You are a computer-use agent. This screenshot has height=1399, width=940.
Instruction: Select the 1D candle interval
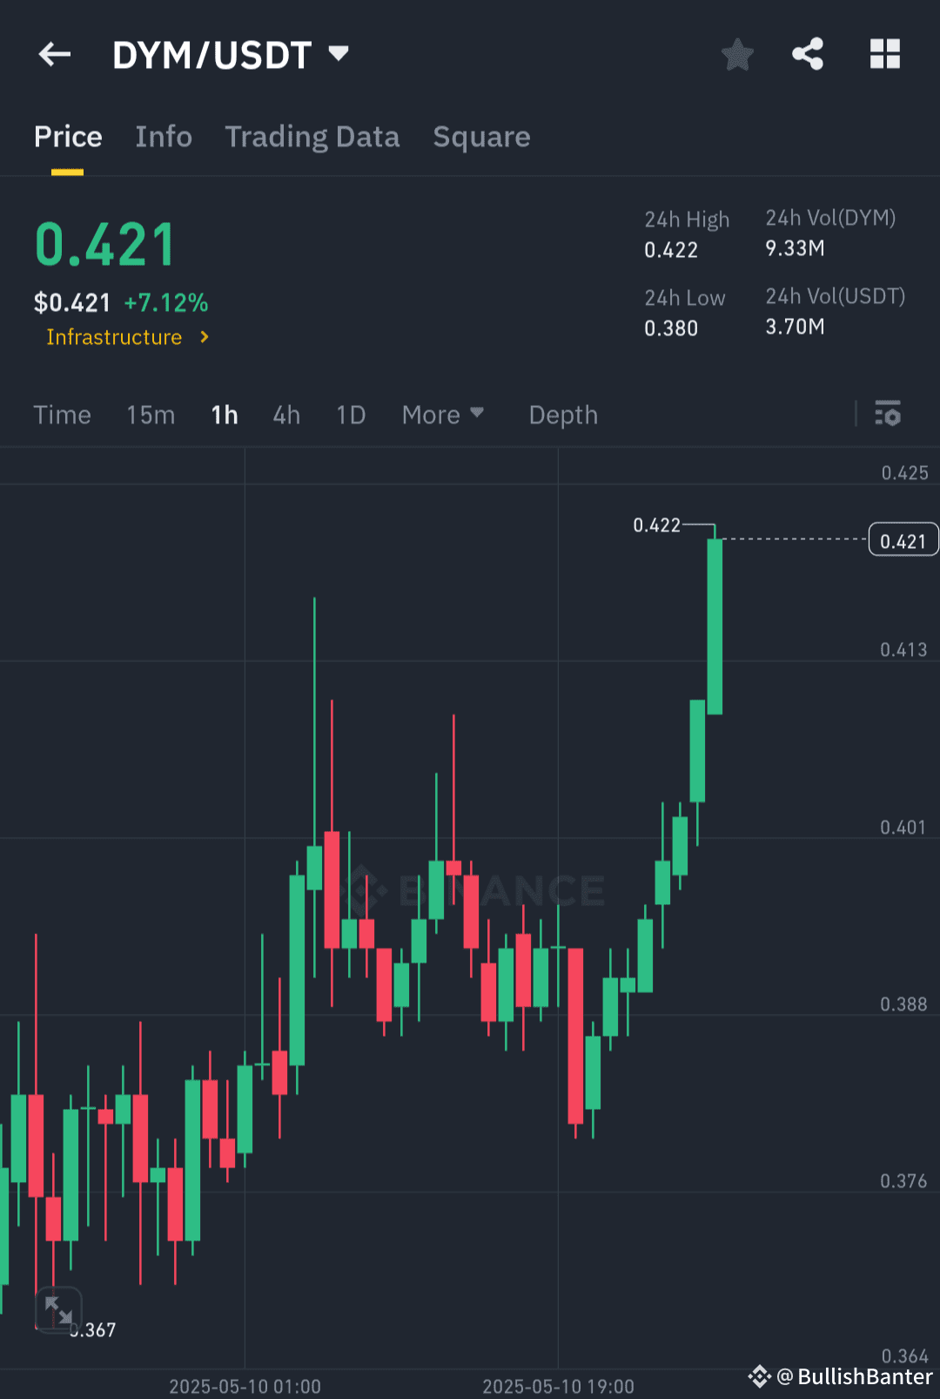click(x=350, y=415)
